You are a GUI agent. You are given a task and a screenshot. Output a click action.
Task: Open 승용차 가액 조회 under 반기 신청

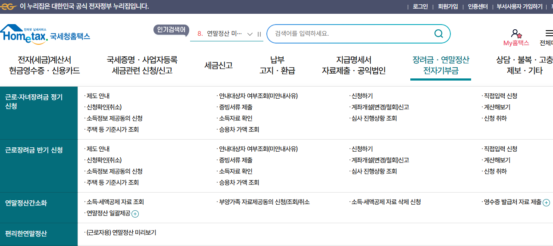click(239, 183)
